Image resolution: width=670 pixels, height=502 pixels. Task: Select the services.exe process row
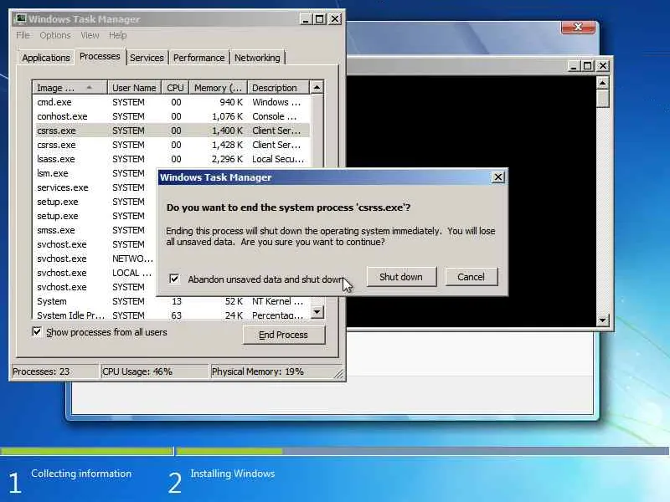(95, 187)
